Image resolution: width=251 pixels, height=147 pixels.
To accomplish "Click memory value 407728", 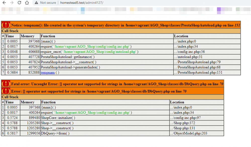I will (x=34, y=57).
